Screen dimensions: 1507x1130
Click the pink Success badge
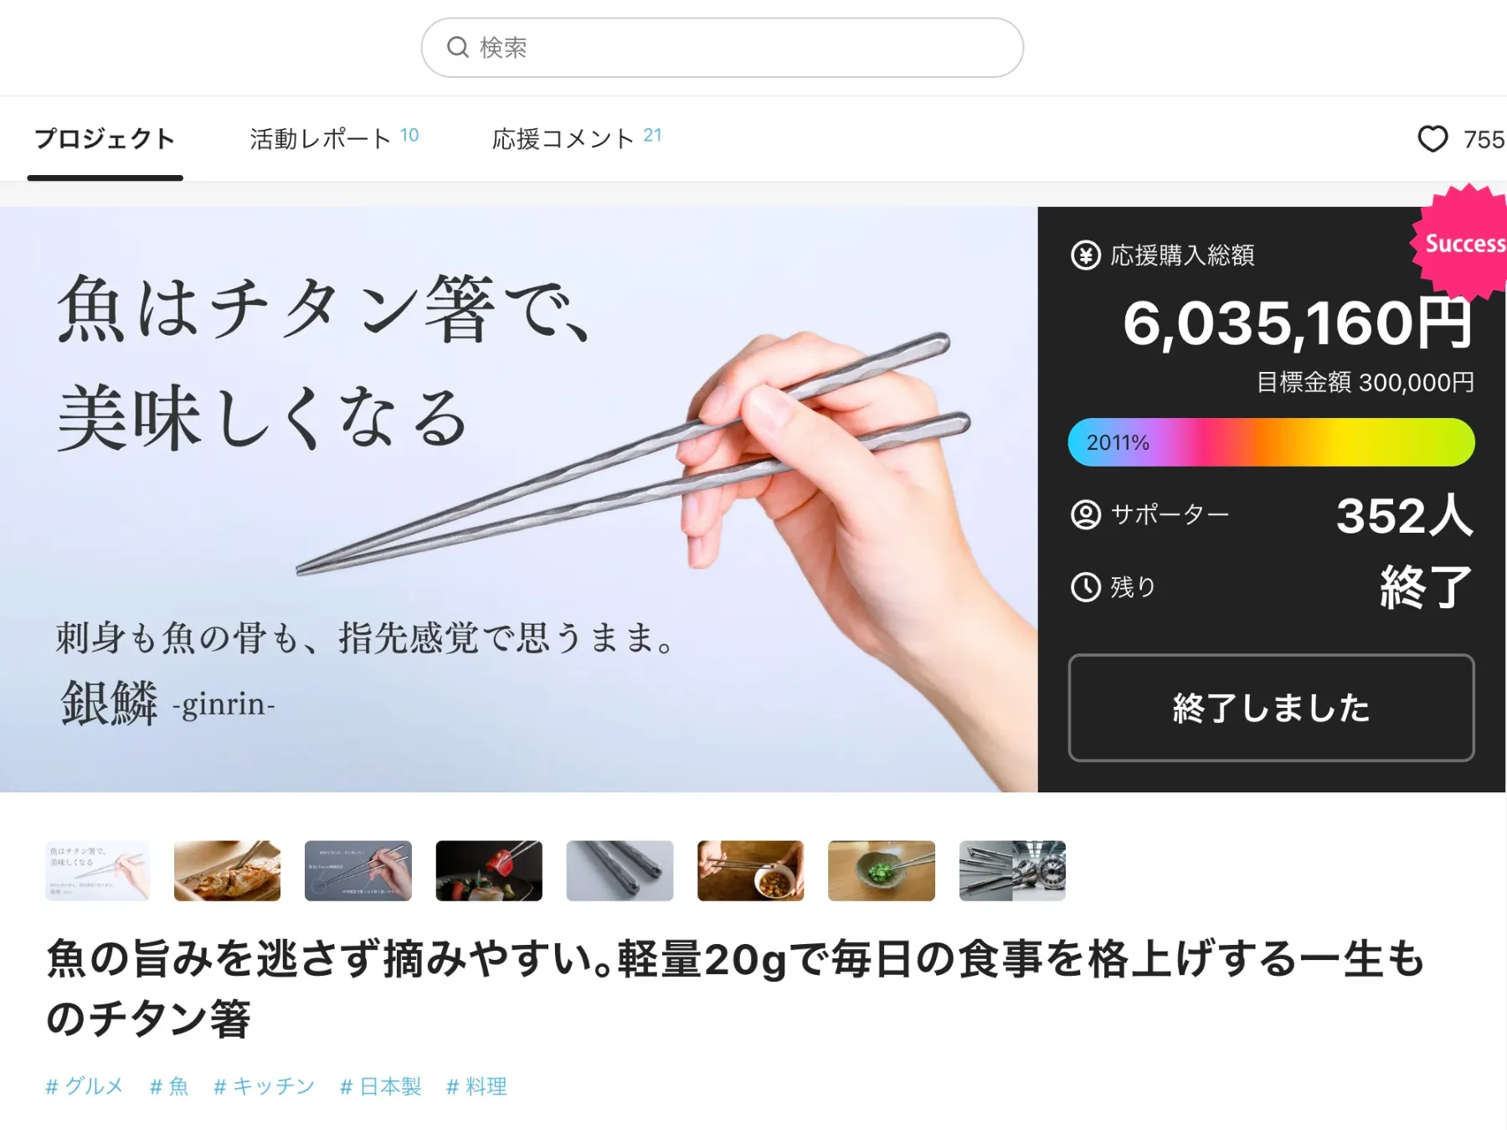click(x=1461, y=243)
